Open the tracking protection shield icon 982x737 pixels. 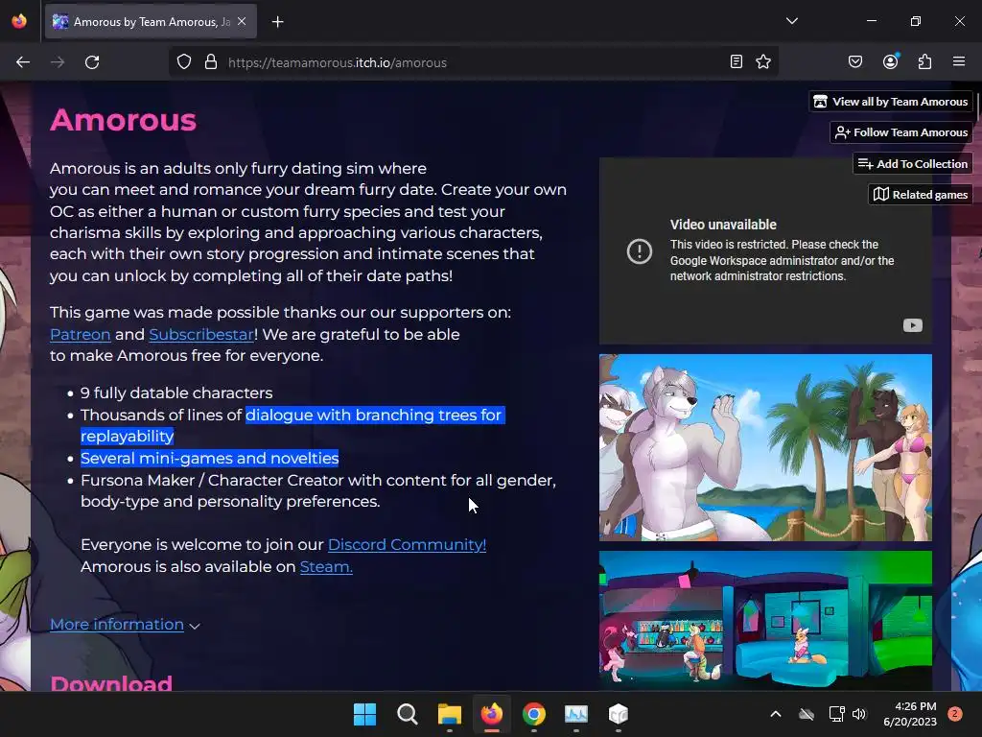pyautogui.click(x=183, y=62)
